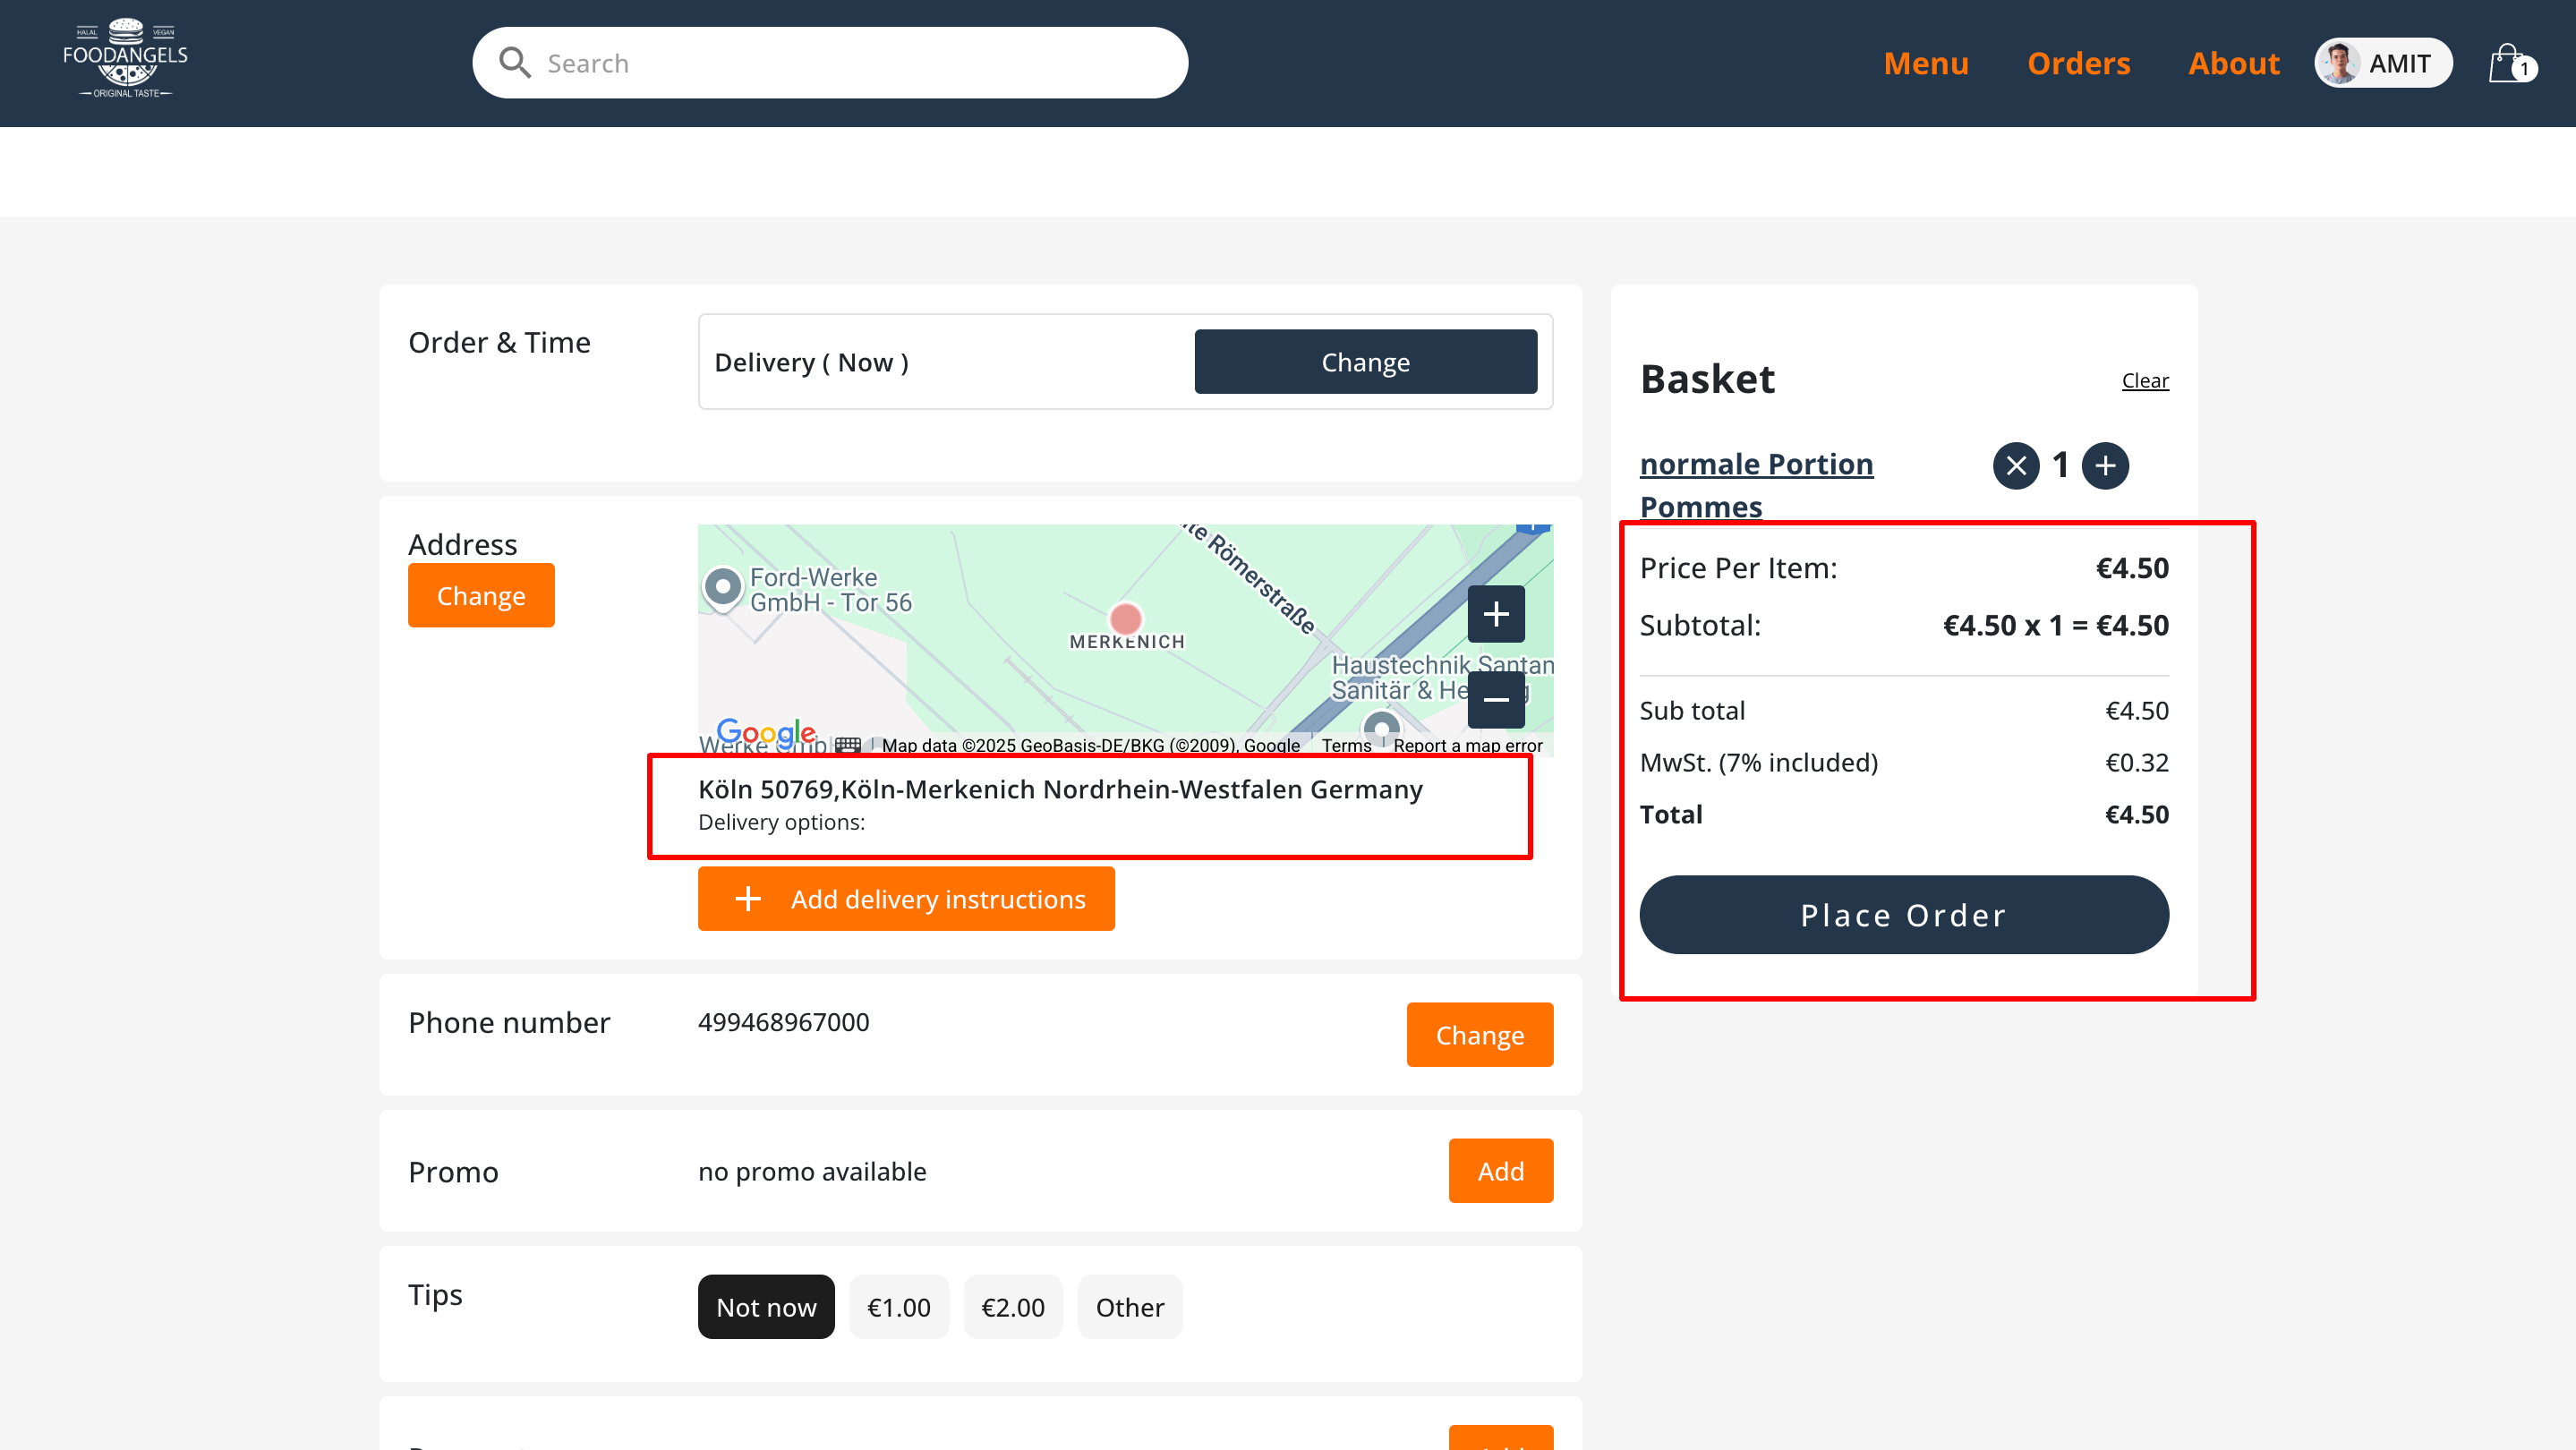Go to the Menu page
Image resolution: width=2576 pixels, height=1450 pixels.
pyautogui.click(x=1925, y=63)
